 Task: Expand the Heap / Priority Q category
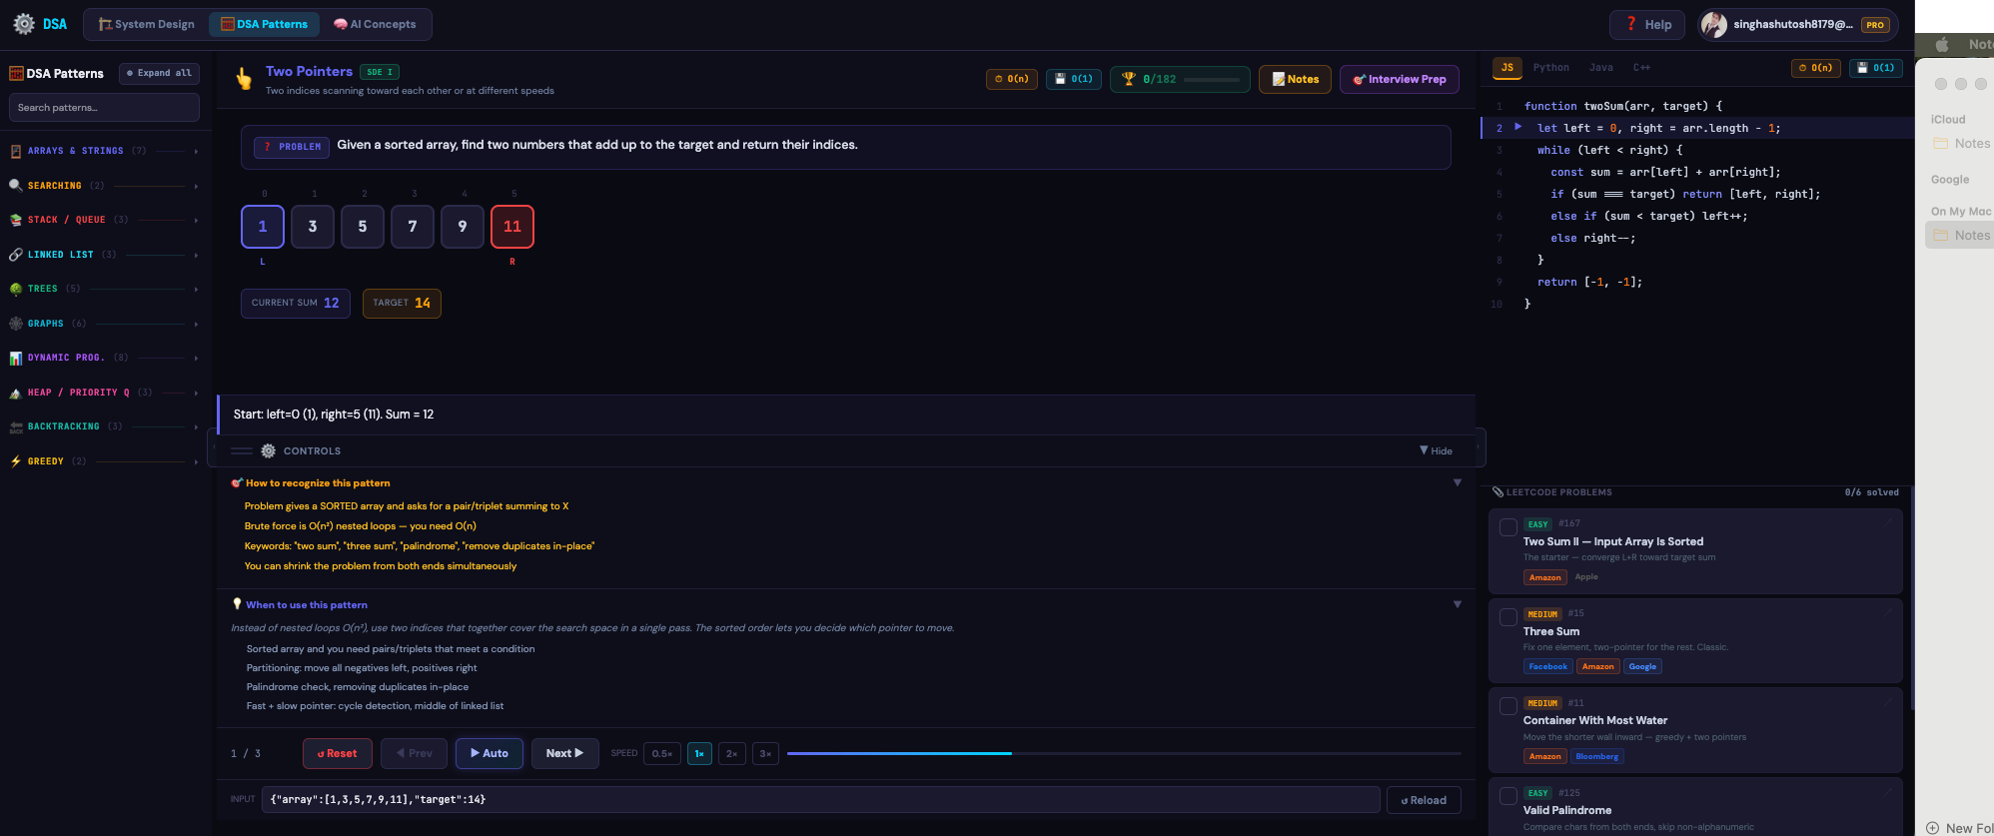[x=104, y=393]
